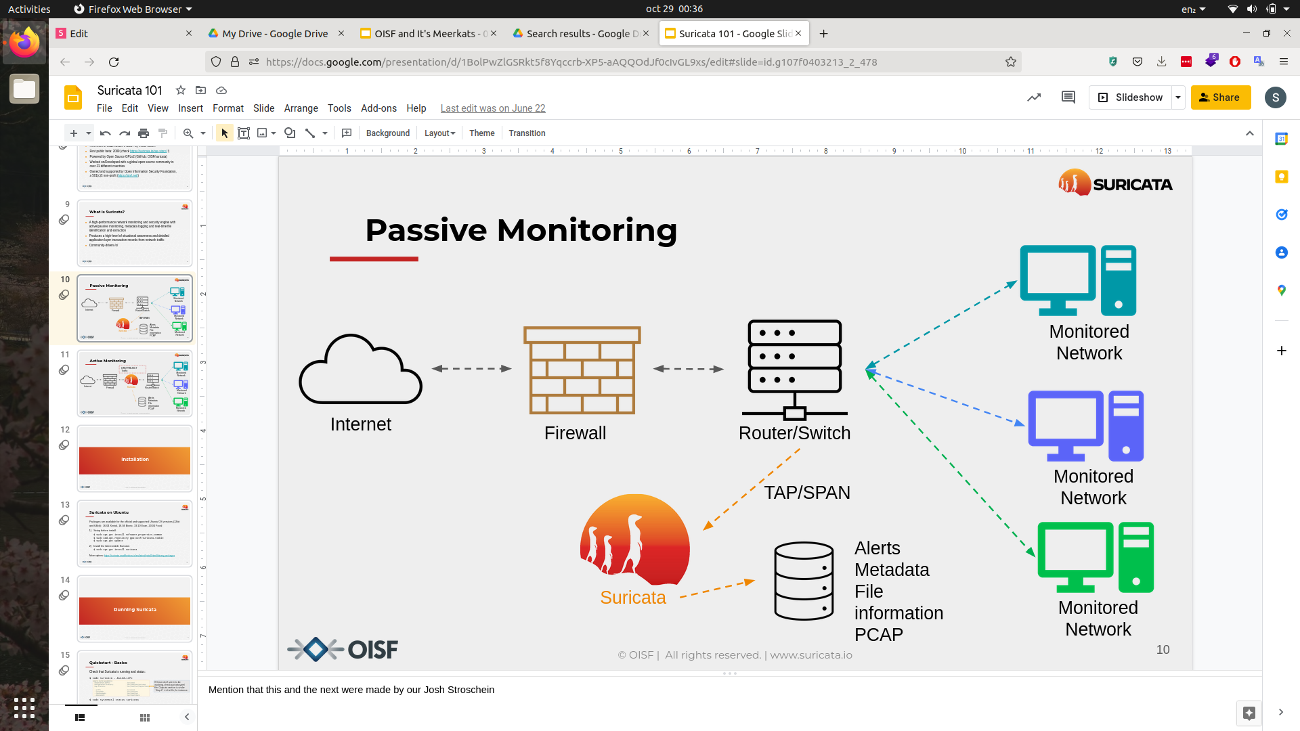
Task: Open the zoom level dropdown arrow
Action: (x=202, y=133)
